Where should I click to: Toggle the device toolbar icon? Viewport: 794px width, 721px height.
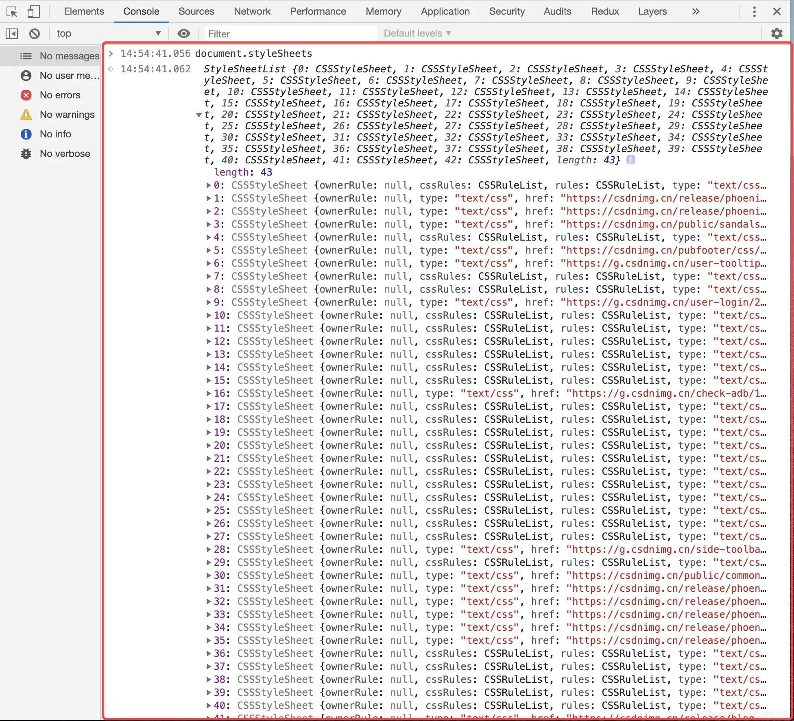[x=33, y=12]
